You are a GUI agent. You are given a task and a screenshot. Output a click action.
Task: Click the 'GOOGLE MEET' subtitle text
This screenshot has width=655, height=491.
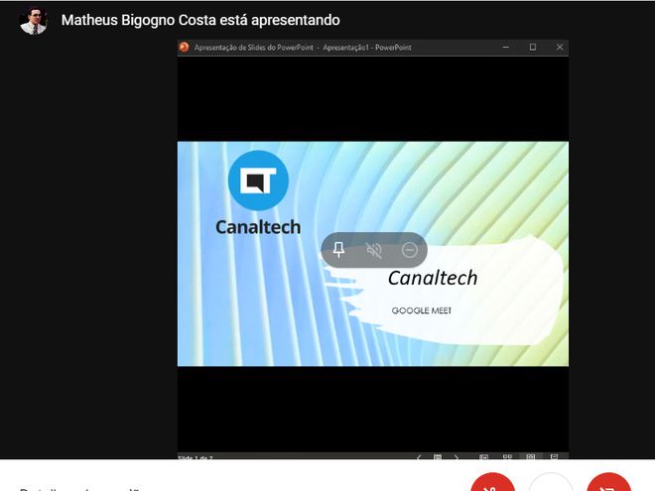(422, 310)
